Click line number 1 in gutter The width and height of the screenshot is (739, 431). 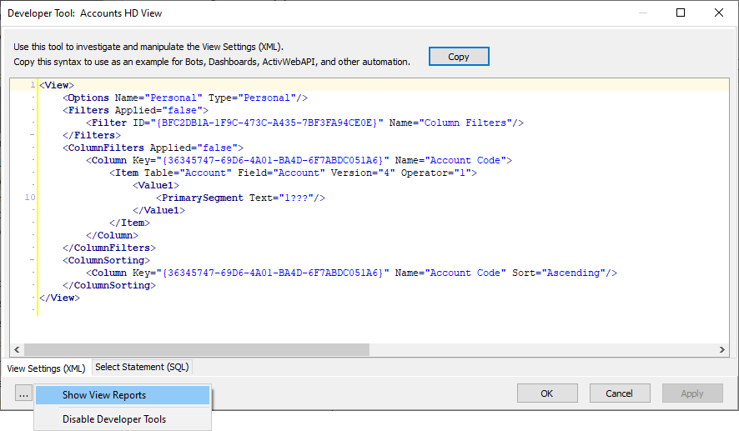coord(33,85)
